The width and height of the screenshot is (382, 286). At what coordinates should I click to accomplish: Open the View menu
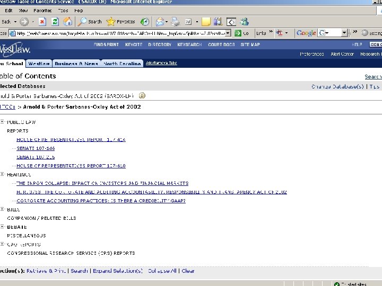pyautogui.click(x=23, y=11)
